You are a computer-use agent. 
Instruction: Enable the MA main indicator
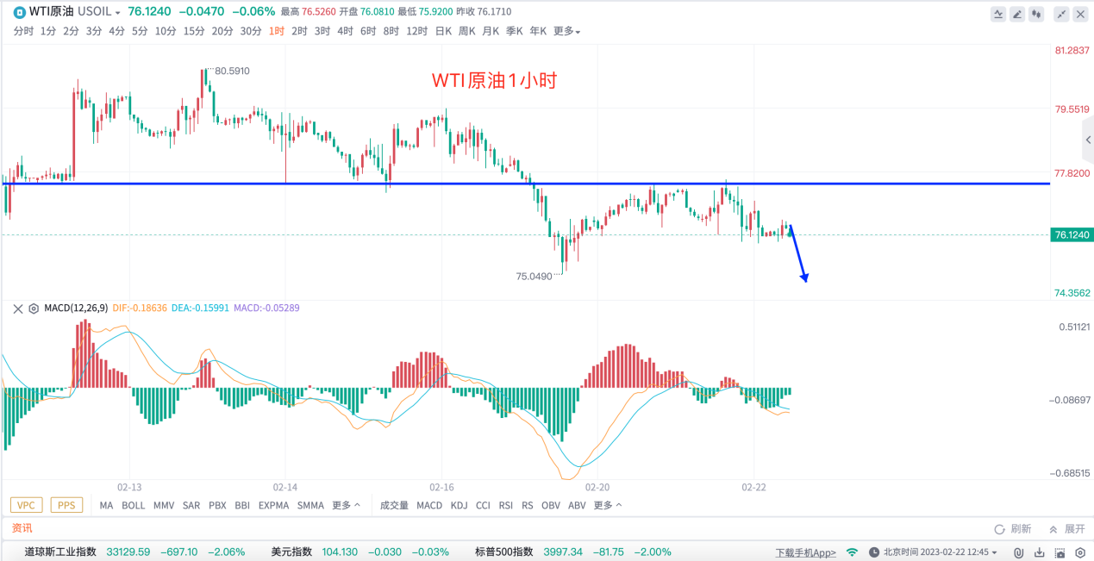coord(106,505)
